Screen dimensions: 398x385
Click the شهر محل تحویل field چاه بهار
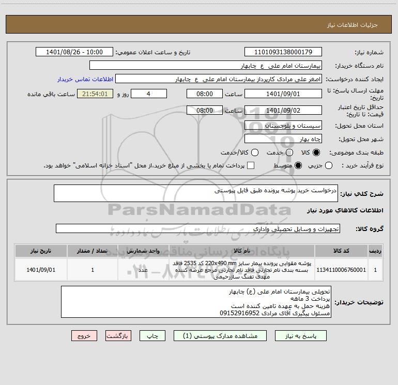(x=283, y=139)
